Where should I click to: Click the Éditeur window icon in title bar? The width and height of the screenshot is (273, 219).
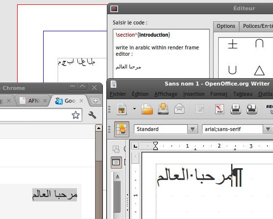click(x=114, y=9)
